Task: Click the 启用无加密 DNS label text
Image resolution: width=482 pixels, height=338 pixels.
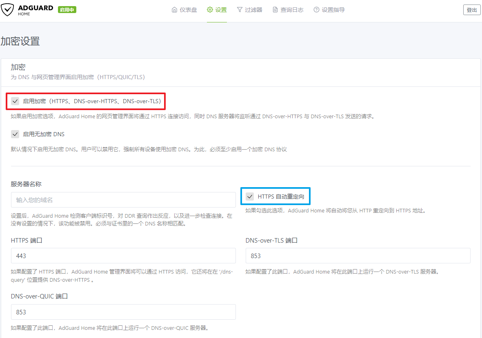Action: pyautogui.click(x=44, y=134)
